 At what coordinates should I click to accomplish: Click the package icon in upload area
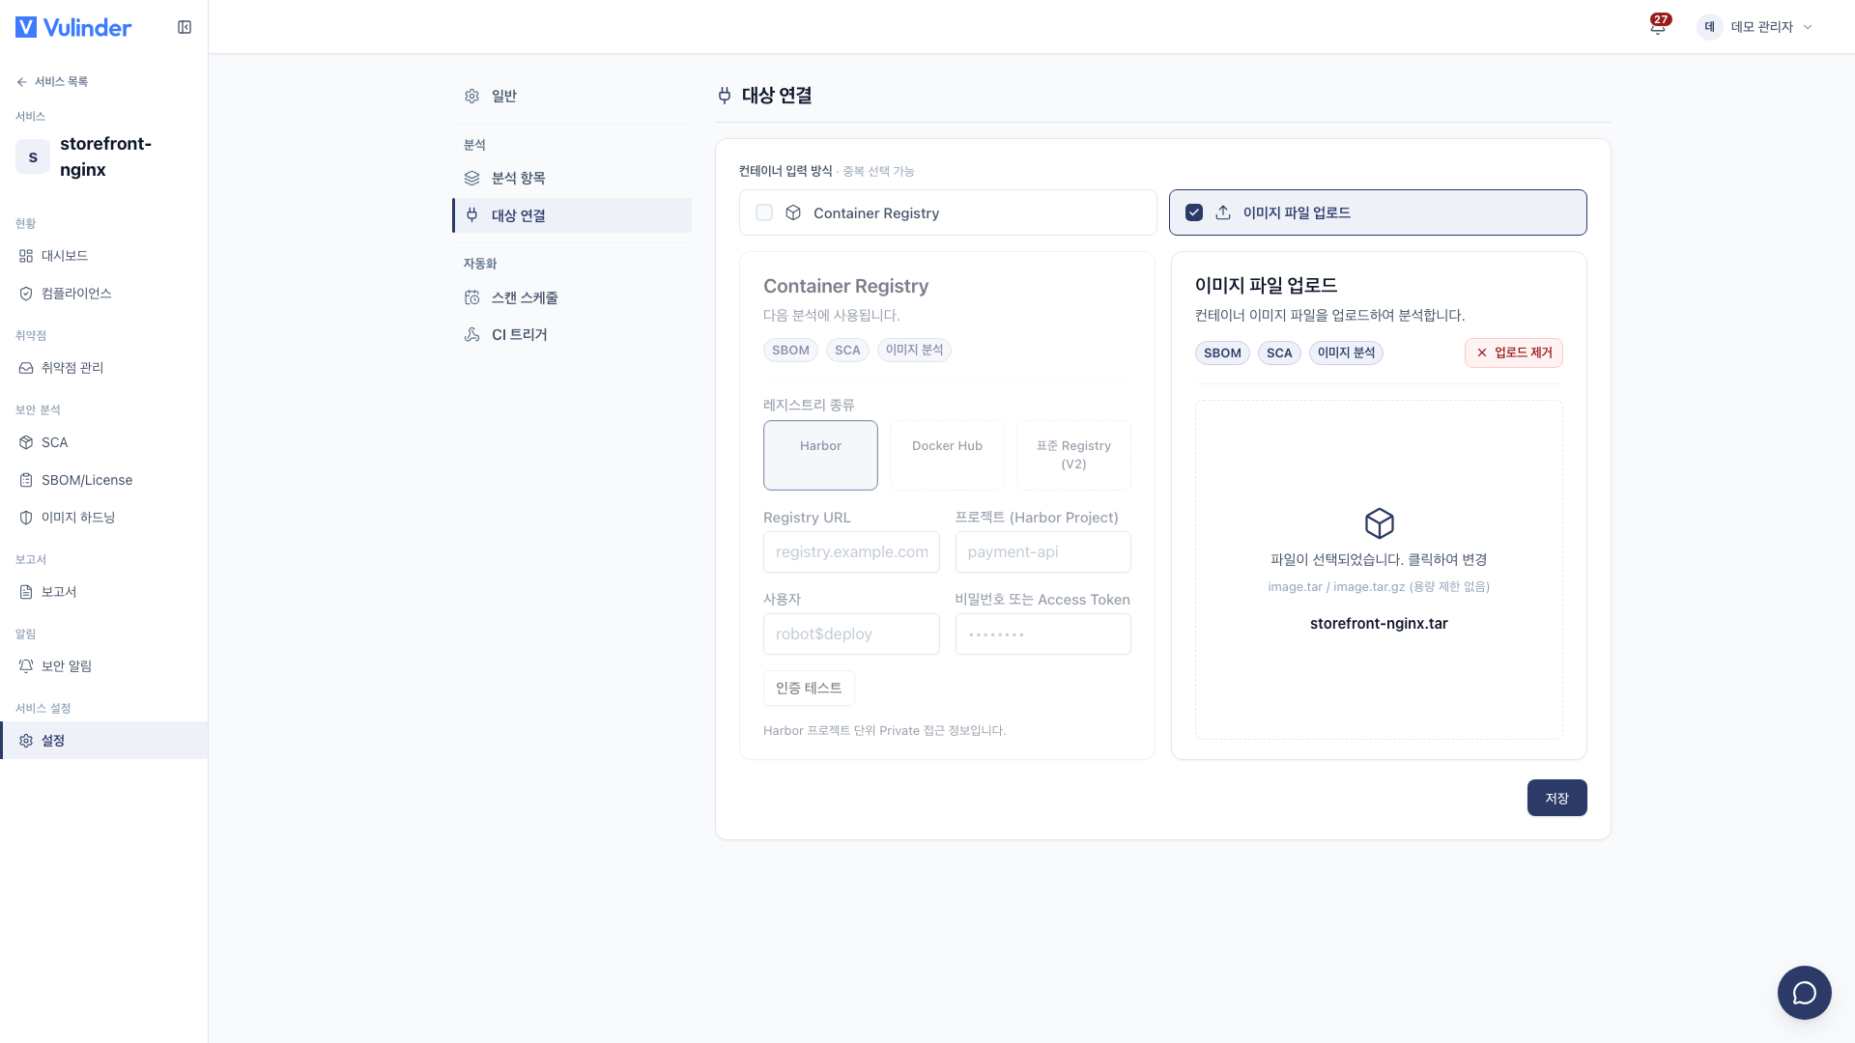pyautogui.click(x=1379, y=523)
